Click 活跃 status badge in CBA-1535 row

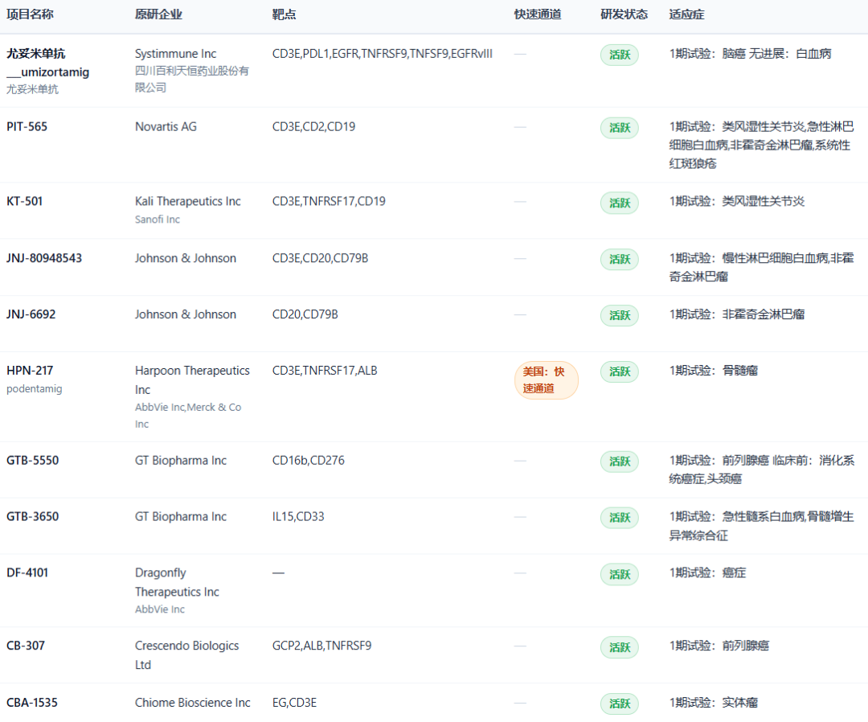pyautogui.click(x=620, y=704)
